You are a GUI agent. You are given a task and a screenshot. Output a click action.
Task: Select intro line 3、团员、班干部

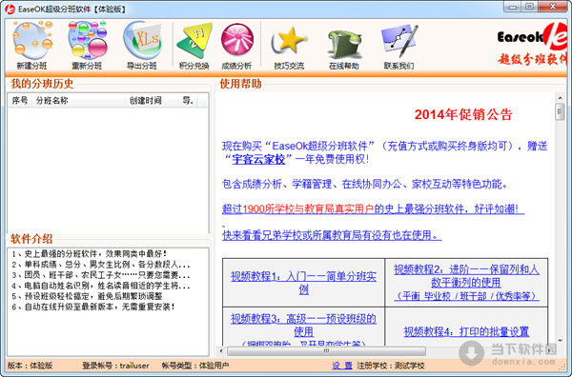pyautogui.click(x=101, y=275)
